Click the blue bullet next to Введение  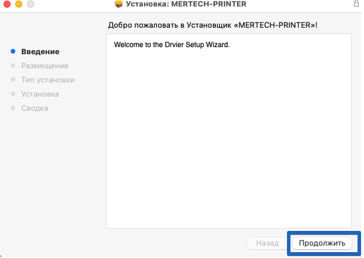tap(13, 52)
